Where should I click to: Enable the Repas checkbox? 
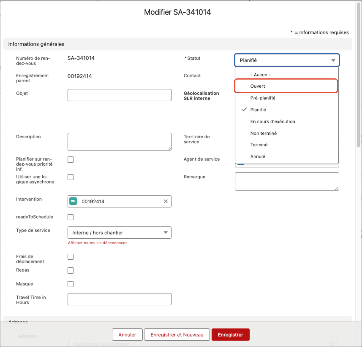71,271
